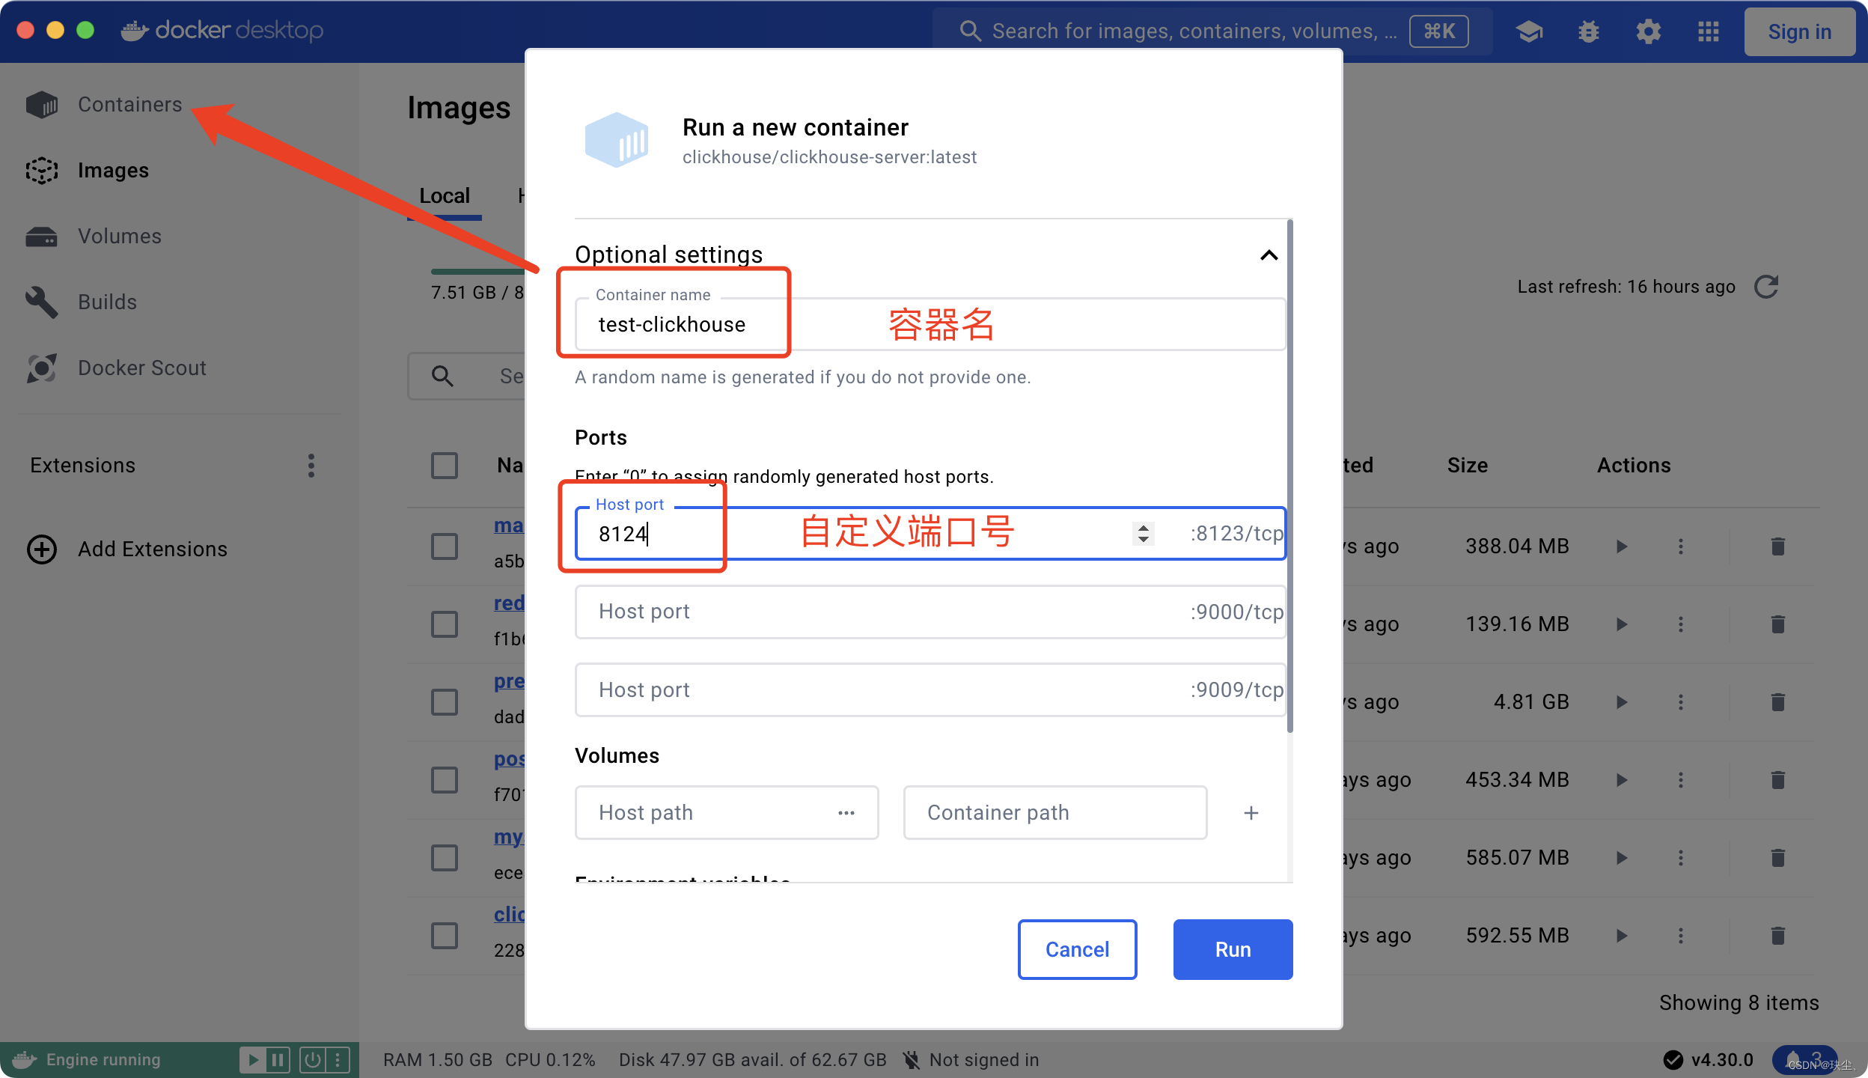Click the Host port field for 9009/tcp
The width and height of the screenshot is (1868, 1078).
coord(930,689)
